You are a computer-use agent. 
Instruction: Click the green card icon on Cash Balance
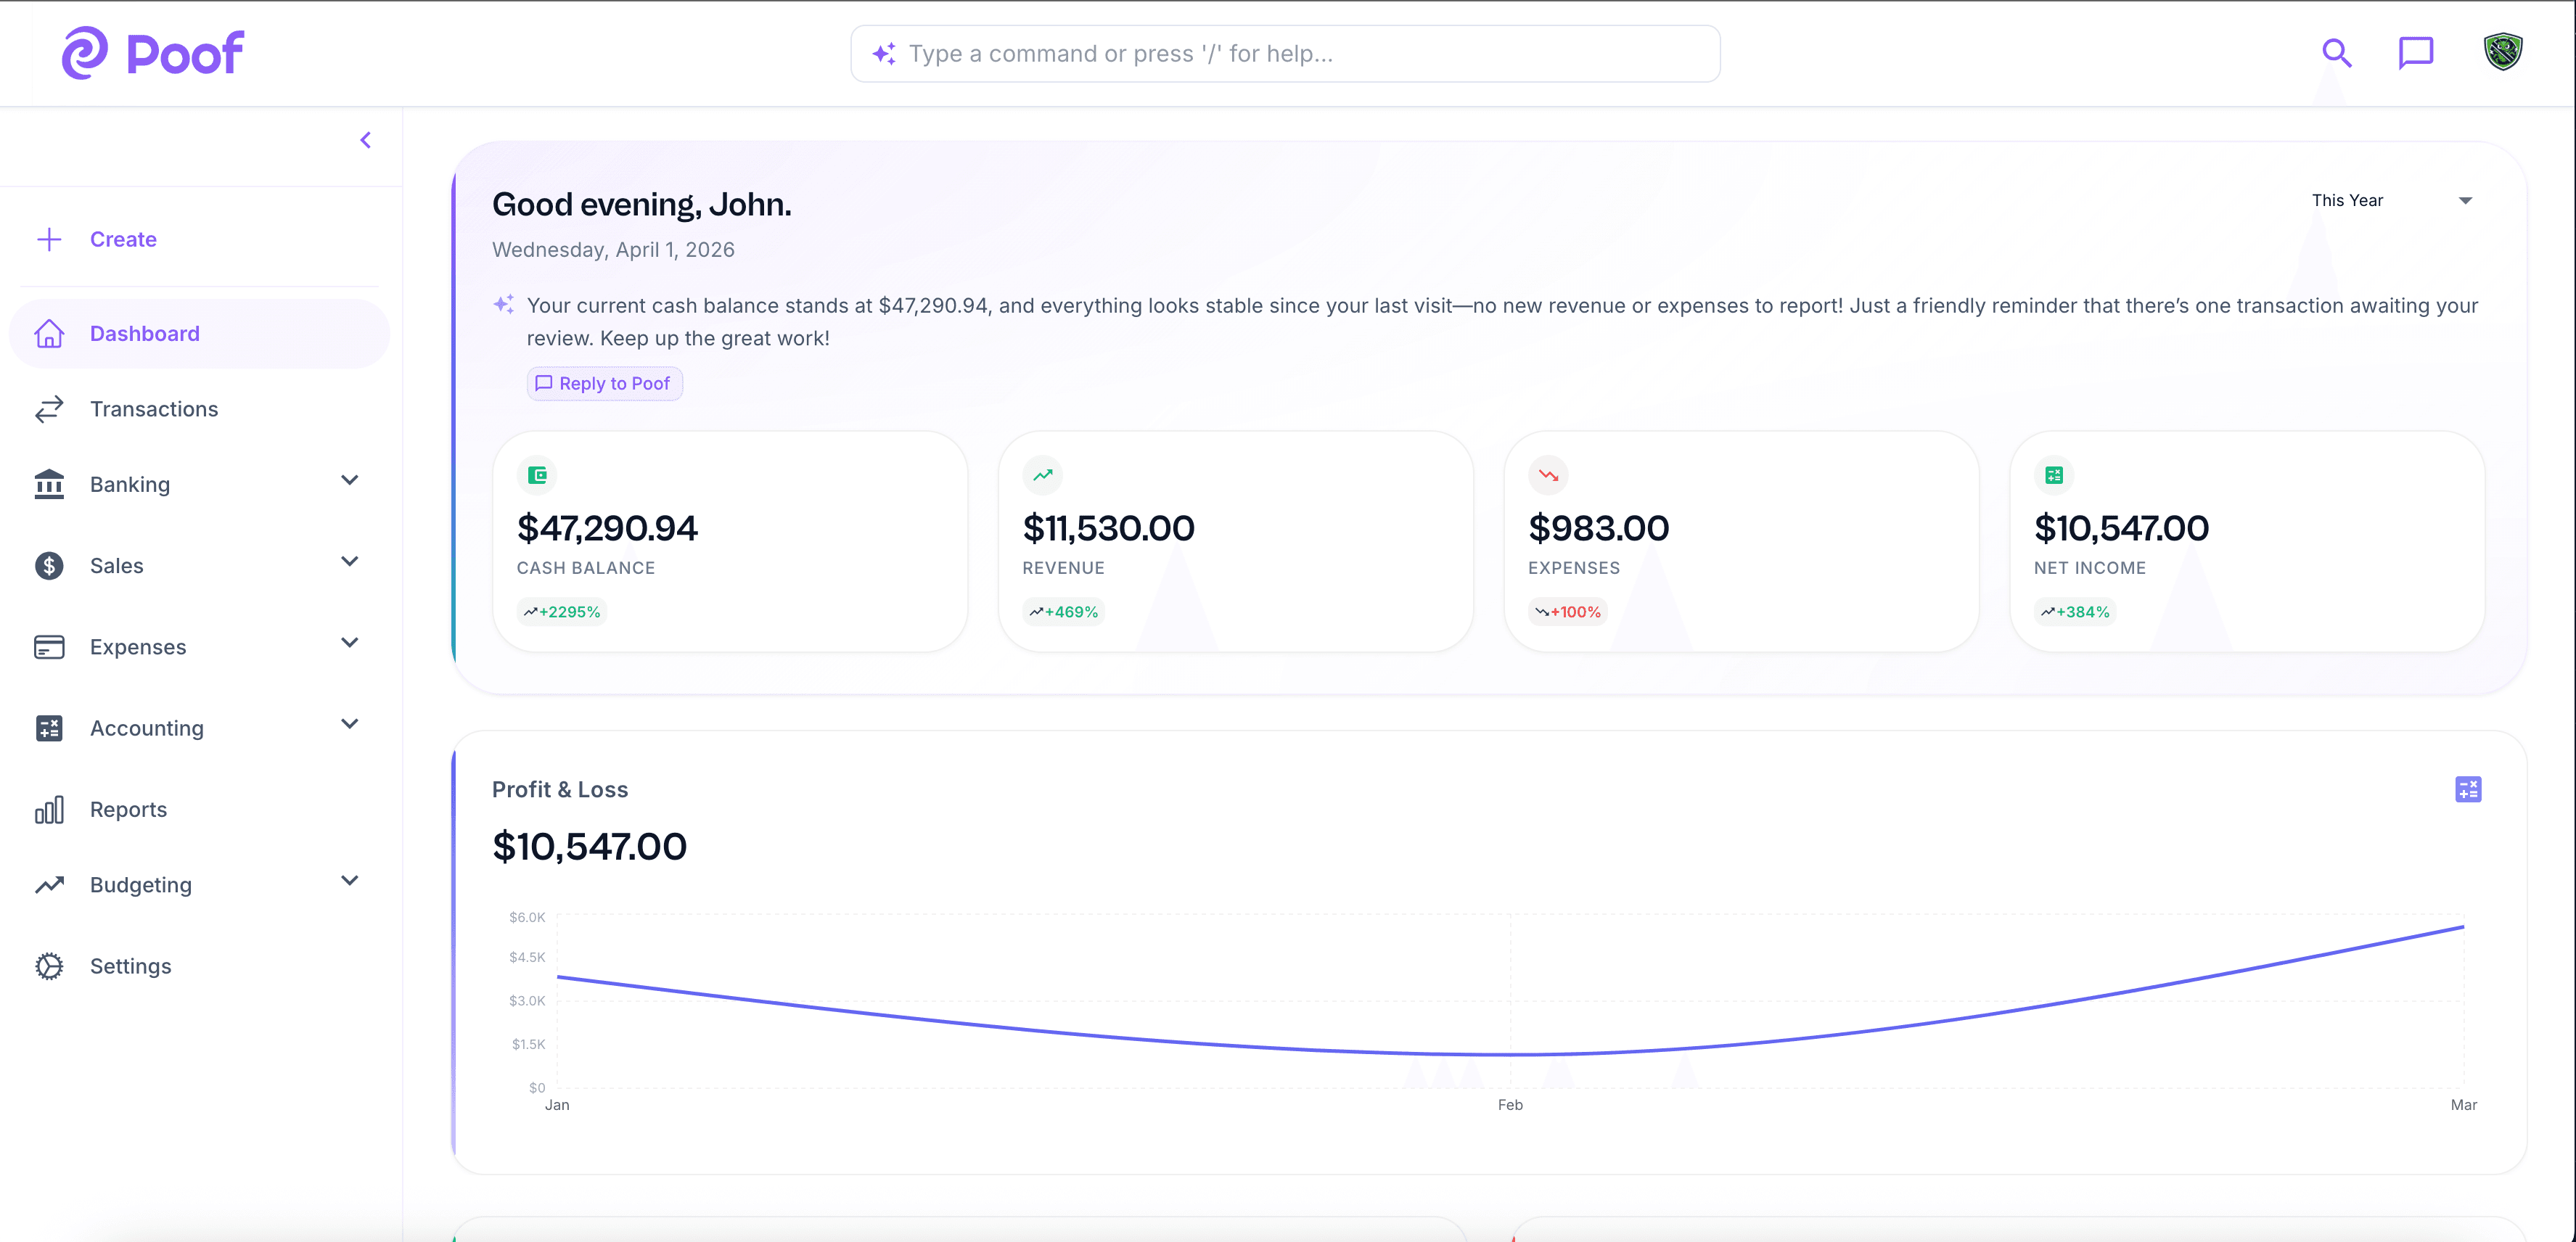pos(537,475)
